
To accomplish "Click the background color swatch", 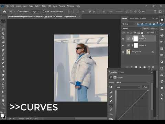I will (4, 118).
